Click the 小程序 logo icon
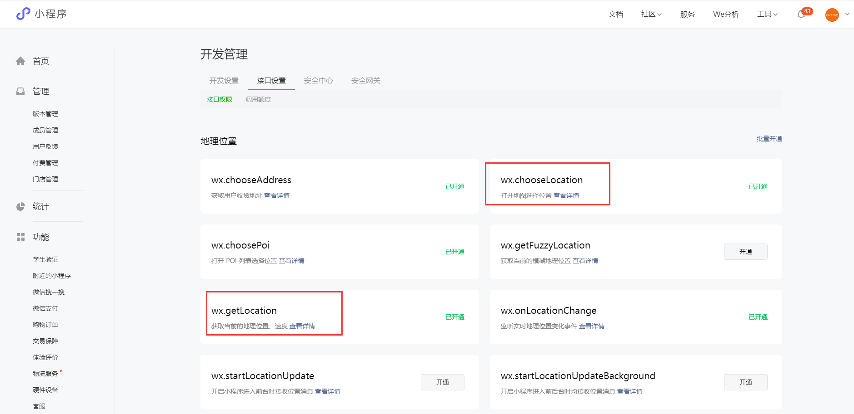Image resolution: width=854 pixels, height=414 pixels. tap(23, 14)
